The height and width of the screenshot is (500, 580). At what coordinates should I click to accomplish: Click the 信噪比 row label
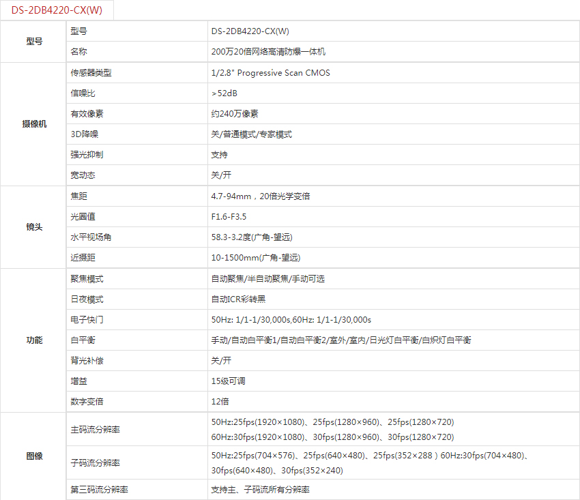tap(83, 93)
